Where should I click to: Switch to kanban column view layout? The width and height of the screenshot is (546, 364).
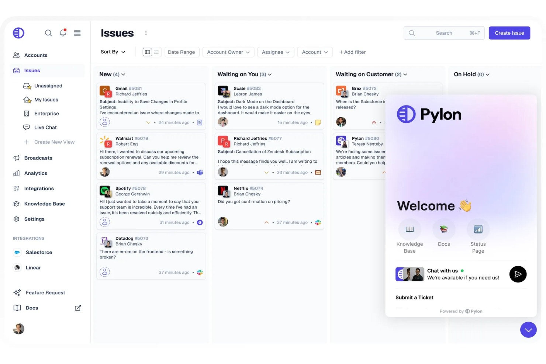point(147,52)
